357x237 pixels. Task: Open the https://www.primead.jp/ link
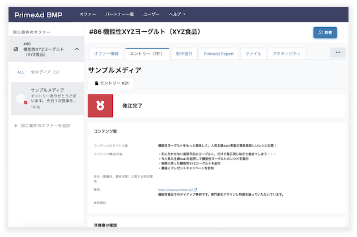click(x=175, y=190)
